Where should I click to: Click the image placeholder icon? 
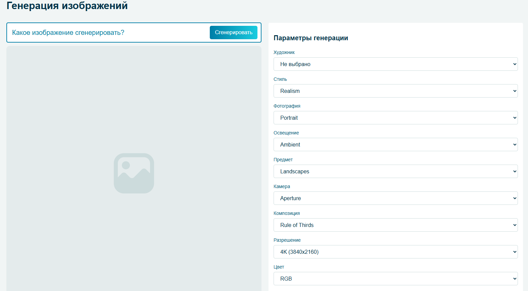click(134, 173)
